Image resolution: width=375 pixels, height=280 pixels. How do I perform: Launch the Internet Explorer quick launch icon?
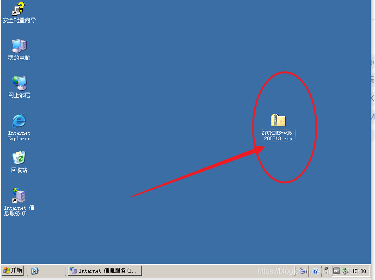pos(35,271)
